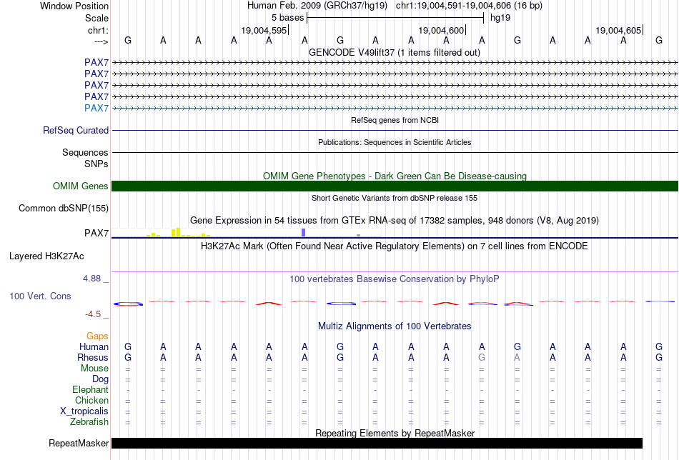Click the PAX7 label beside GTEx bar chart
The image size is (679, 460).
[x=96, y=234]
